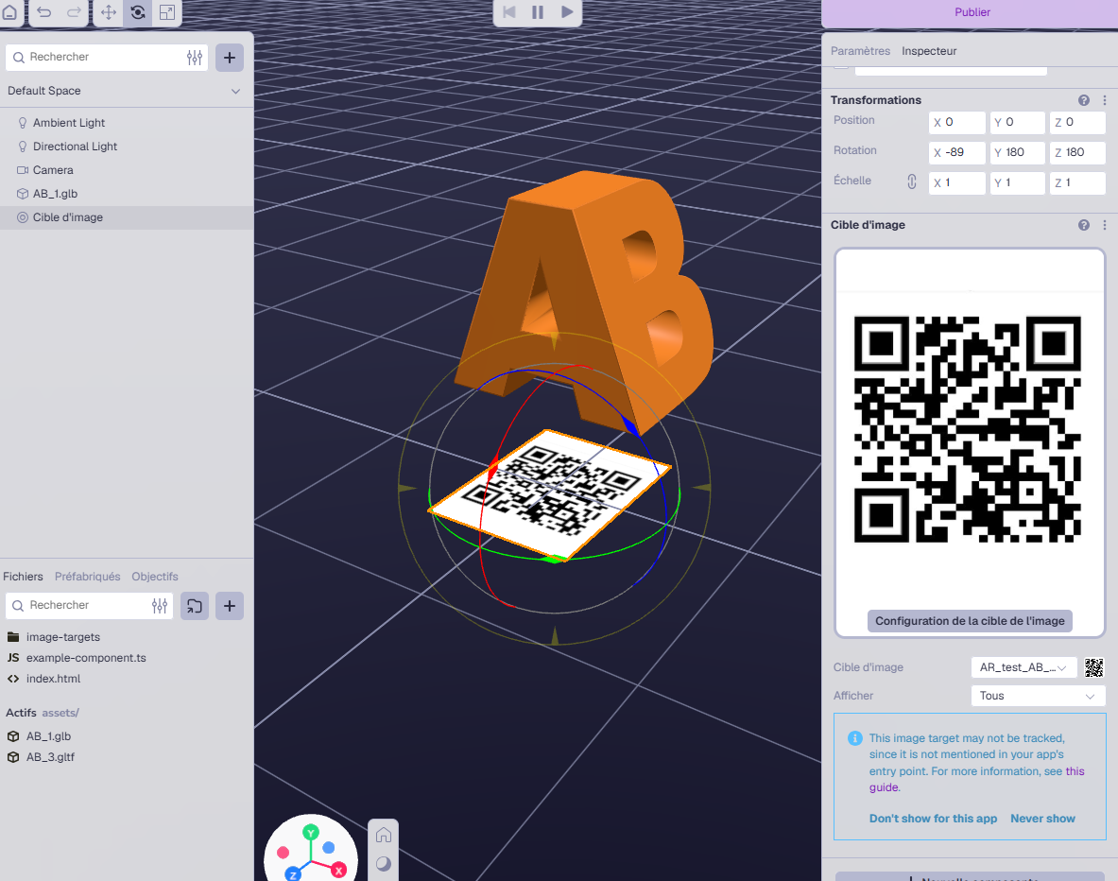Screen dimensions: 1118x881
Task: Open the Afficher Tous dropdown
Action: pyautogui.click(x=1038, y=697)
